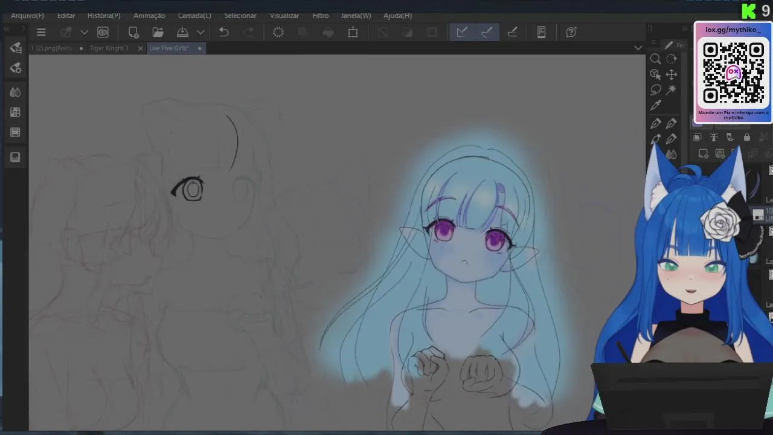The width and height of the screenshot is (773, 435).
Task: Select the Operation object cube tool
Action: pyautogui.click(x=655, y=74)
